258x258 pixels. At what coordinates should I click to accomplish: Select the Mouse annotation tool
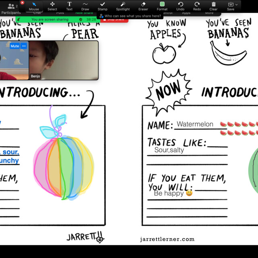[34, 6]
